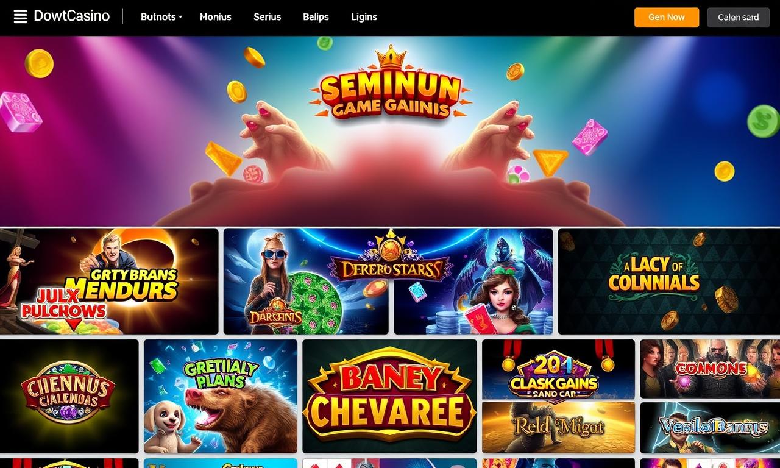Launch the Dercanis game thumbnail
780x468 pixels.
306,281
